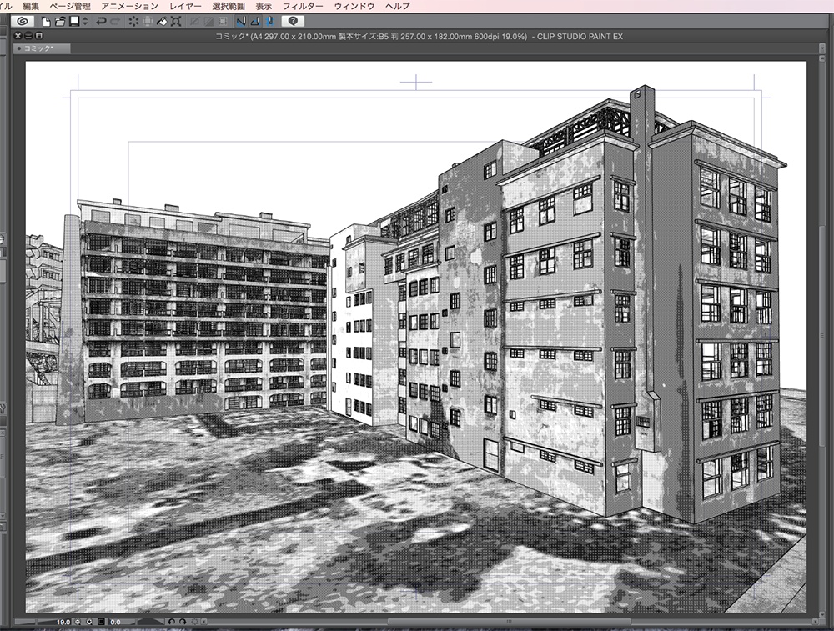Click the invert selection icon
834x631 pixels.
209,22
